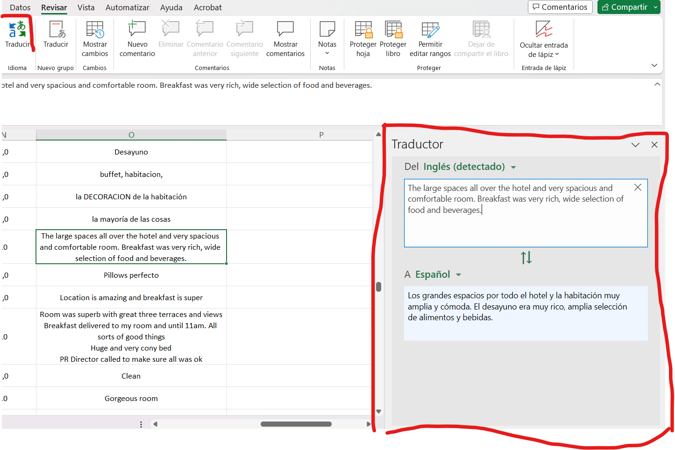Activate Proteger libro

(x=393, y=37)
